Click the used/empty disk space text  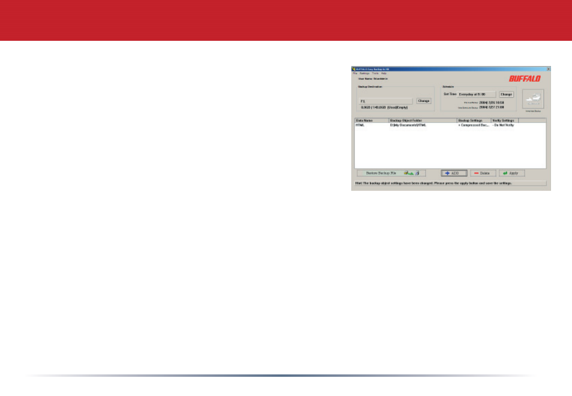[x=384, y=107]
